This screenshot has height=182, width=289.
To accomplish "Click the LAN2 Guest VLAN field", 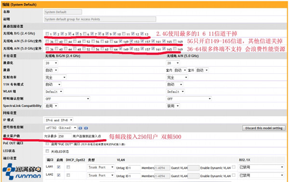I will coord(193,176).
